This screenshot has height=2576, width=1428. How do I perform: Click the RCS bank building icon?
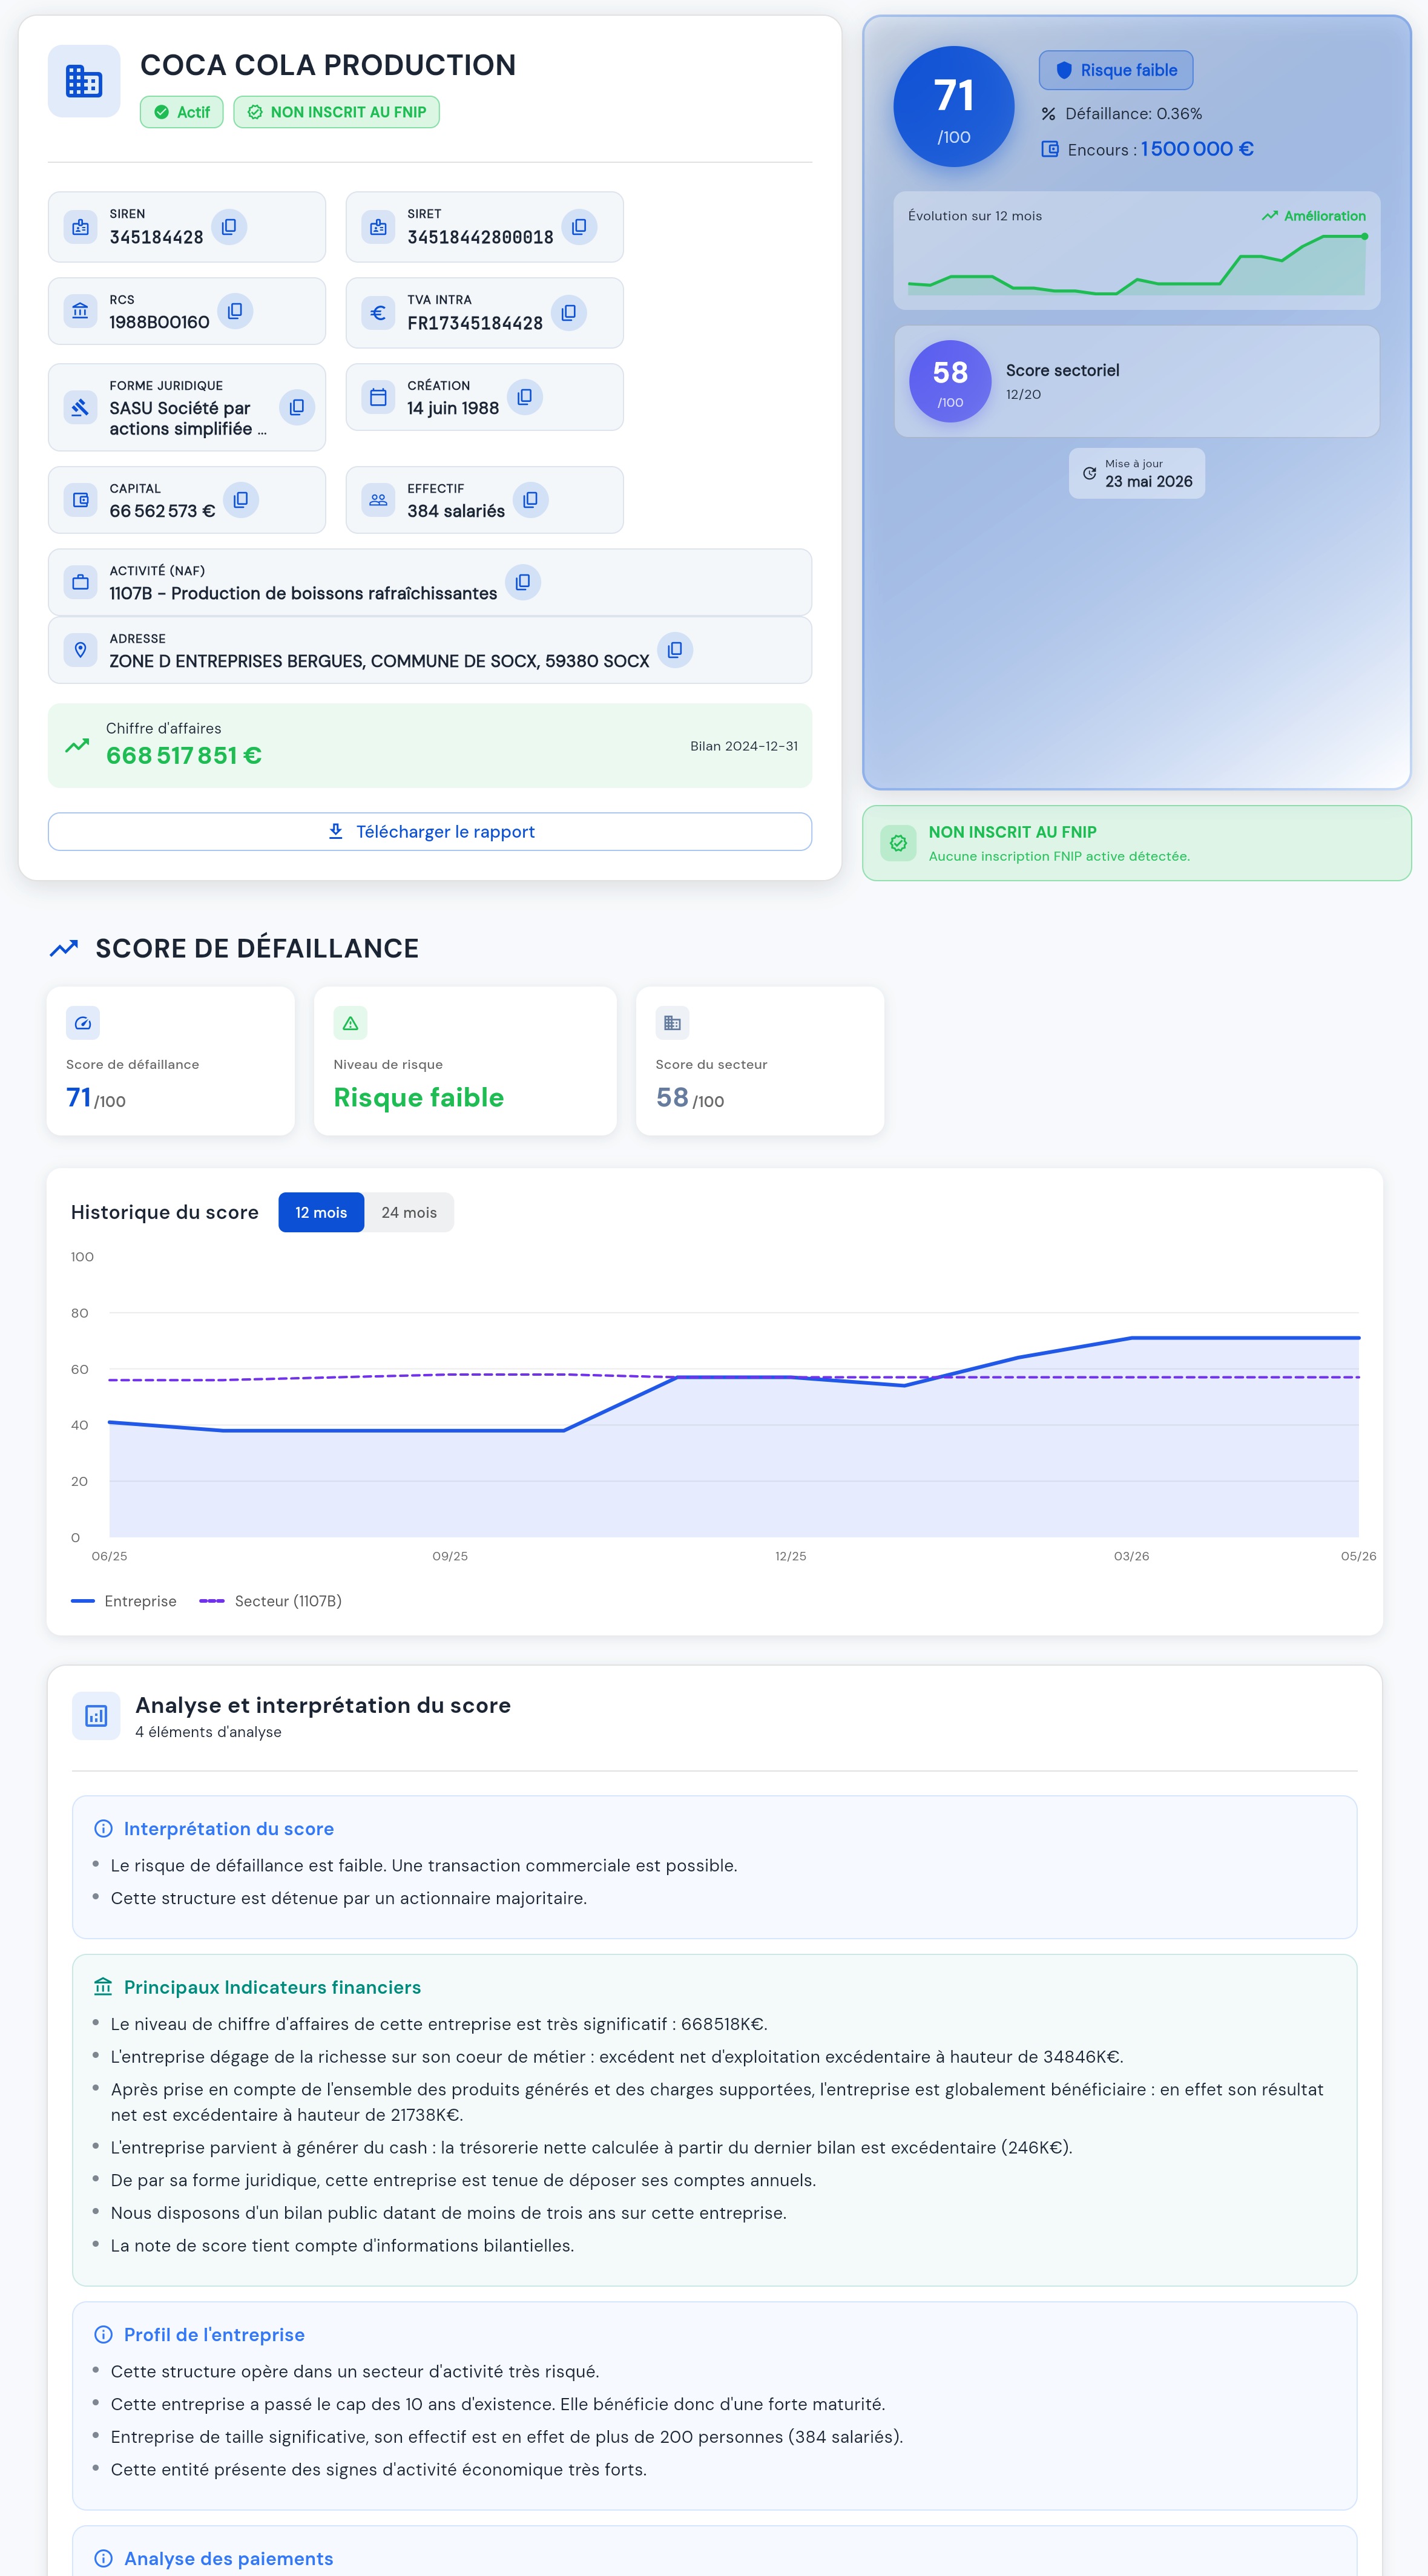point(81,311)
